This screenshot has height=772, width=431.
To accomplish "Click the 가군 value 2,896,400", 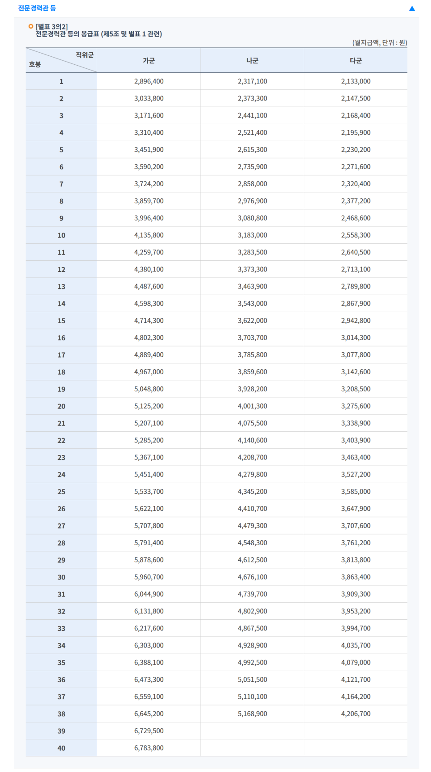I will (149, 82).
